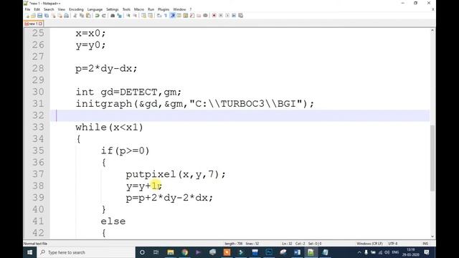This screenshot has height=258, width=459.
Task: Run macro multiple times icon
Action: (x=234, y=16)
